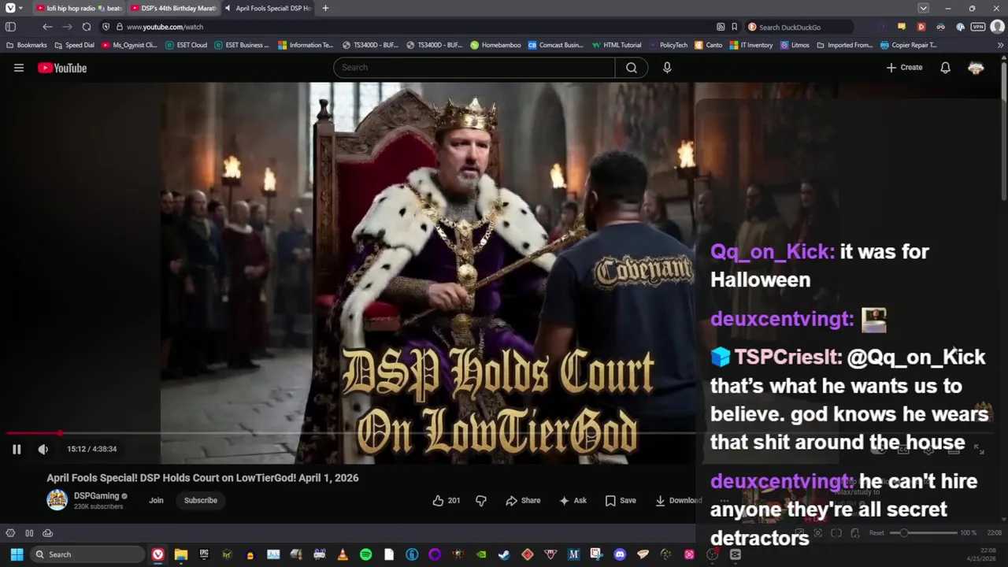Viewport: 1008px width, 567px height.
Task: Toggle the Vivaldi side panel
Action: (x=10, y=27)
